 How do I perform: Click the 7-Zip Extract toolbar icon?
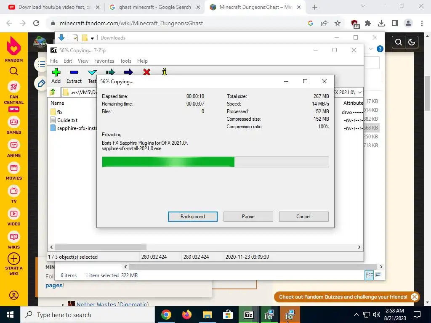74,72
